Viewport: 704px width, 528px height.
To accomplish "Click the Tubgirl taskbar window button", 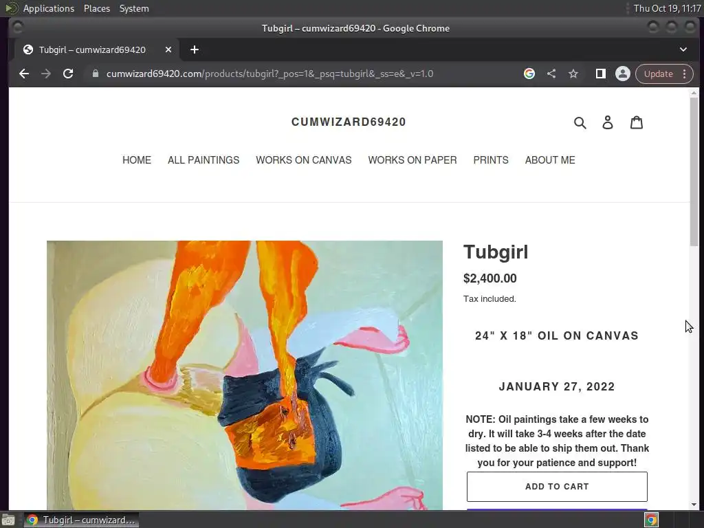I will 81,520.
